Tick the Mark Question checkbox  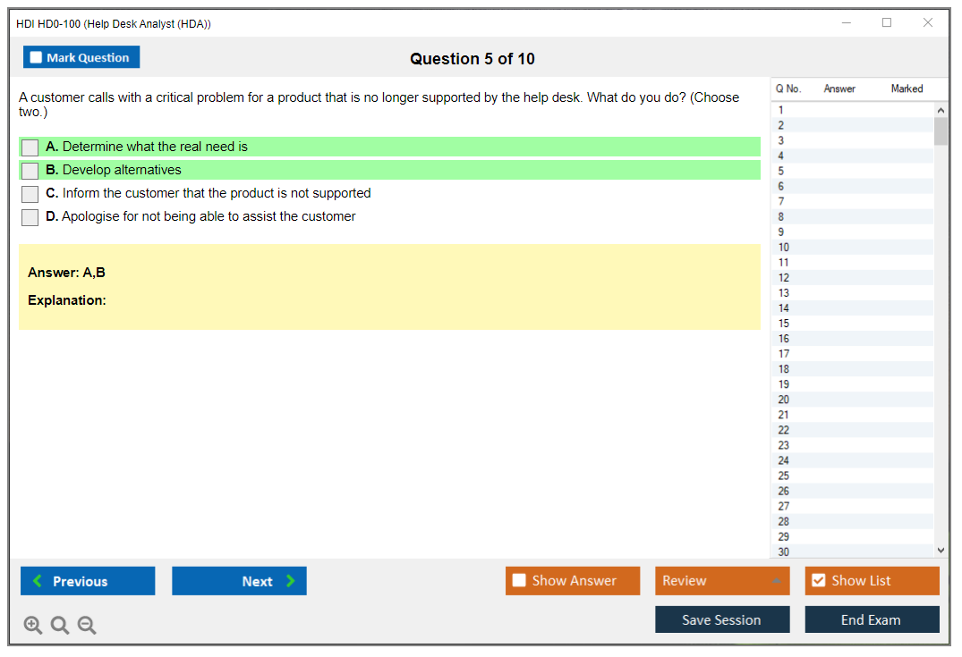coord(37,57)
